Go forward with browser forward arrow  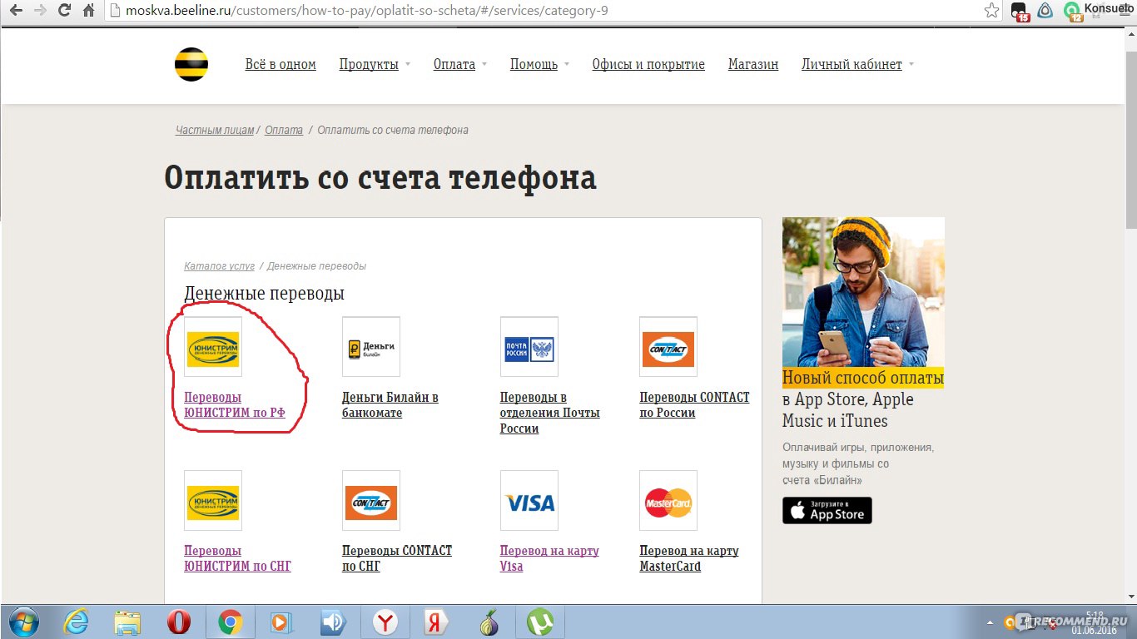point(40,12)
